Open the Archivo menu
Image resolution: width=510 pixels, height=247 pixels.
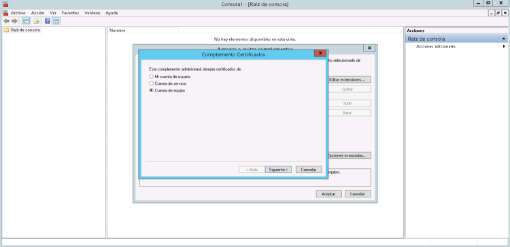point(18,13)
